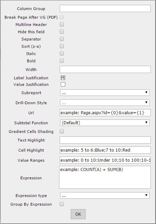Click the Url input field

(105, 113)
